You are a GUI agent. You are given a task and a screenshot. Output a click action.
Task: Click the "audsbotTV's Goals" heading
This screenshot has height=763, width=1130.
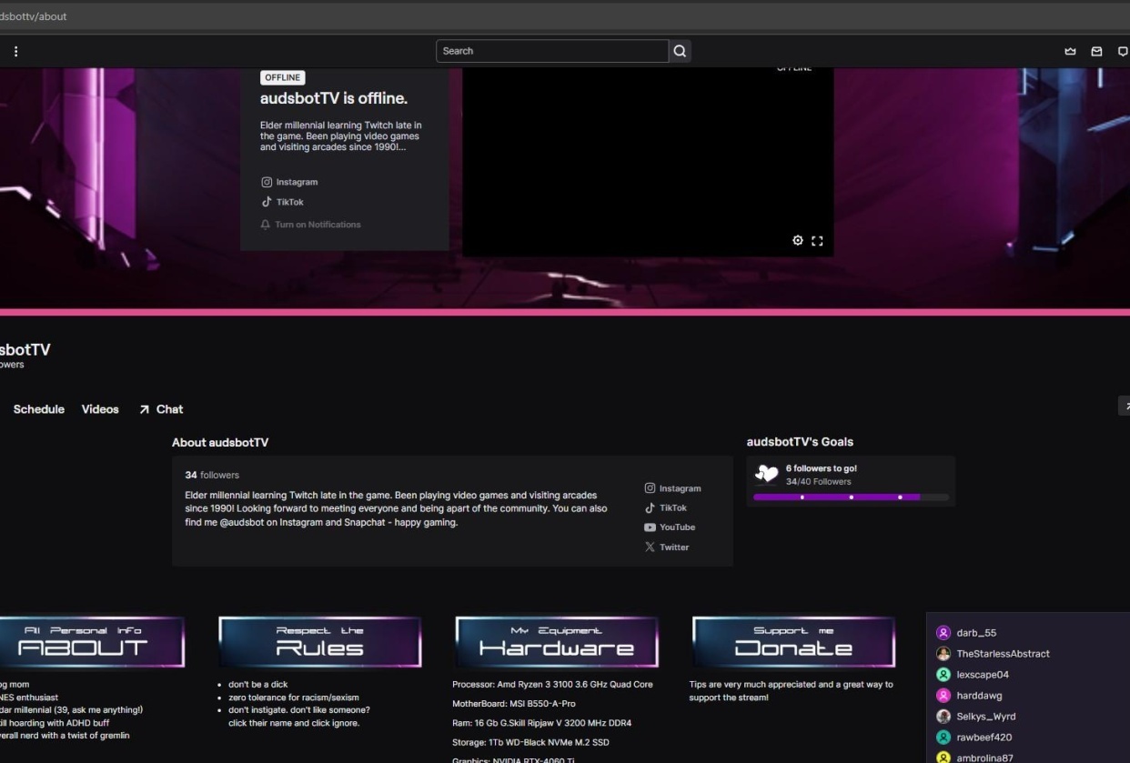click(800, 442)
